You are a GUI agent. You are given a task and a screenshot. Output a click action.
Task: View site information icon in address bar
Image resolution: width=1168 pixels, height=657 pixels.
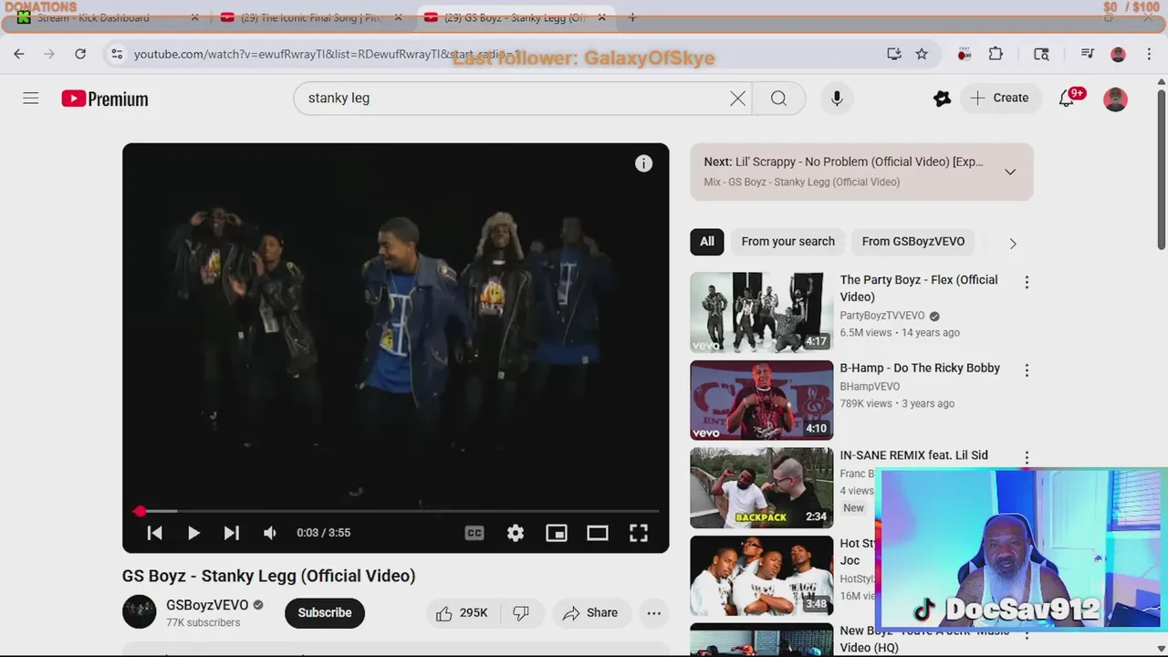[117, 55]
